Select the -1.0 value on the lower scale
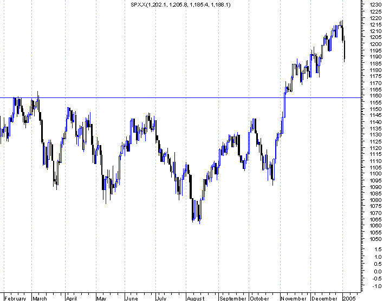The image size is (383, 301). click(x=377, y=286)
